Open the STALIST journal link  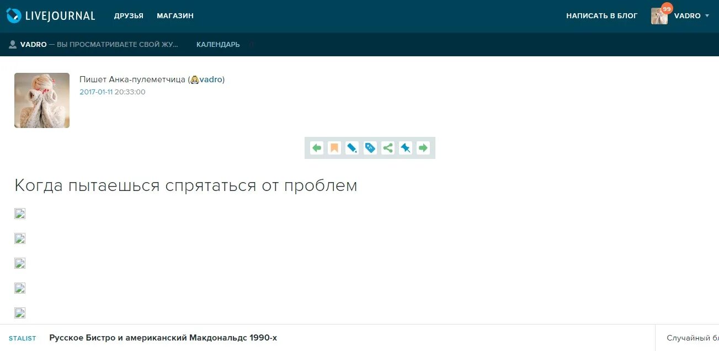22,338
